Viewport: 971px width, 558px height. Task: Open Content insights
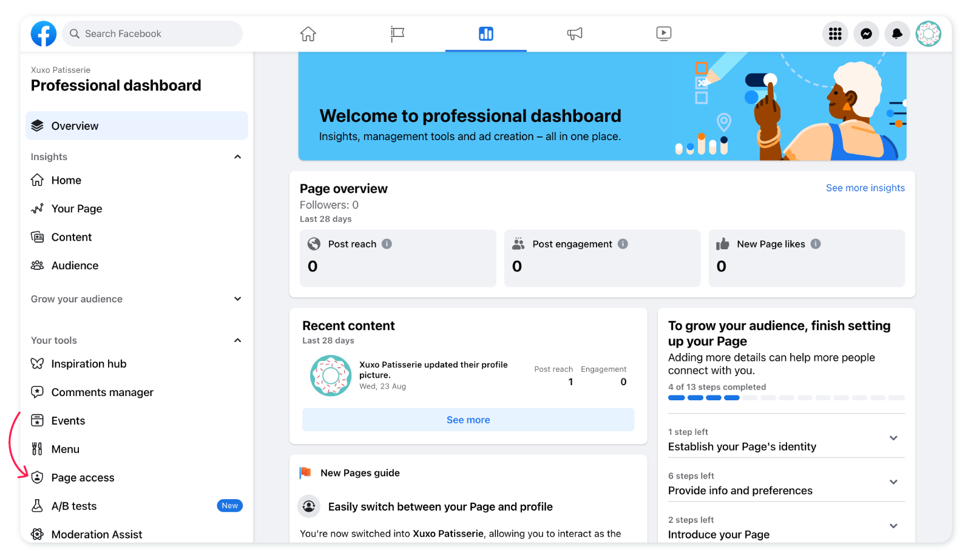coord(137,237)
